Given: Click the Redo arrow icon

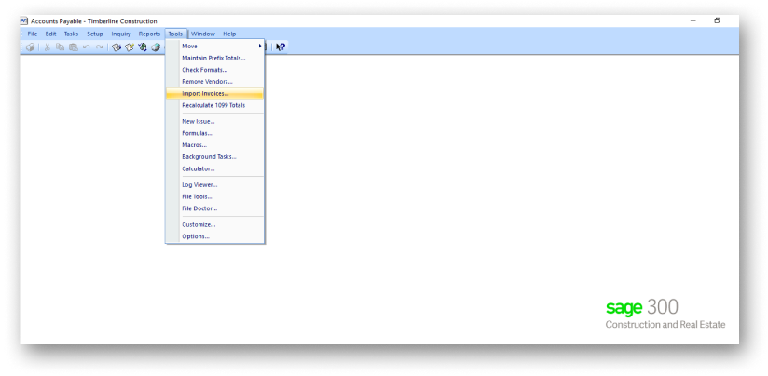Looking at the screenshot, I should (100, 47).
